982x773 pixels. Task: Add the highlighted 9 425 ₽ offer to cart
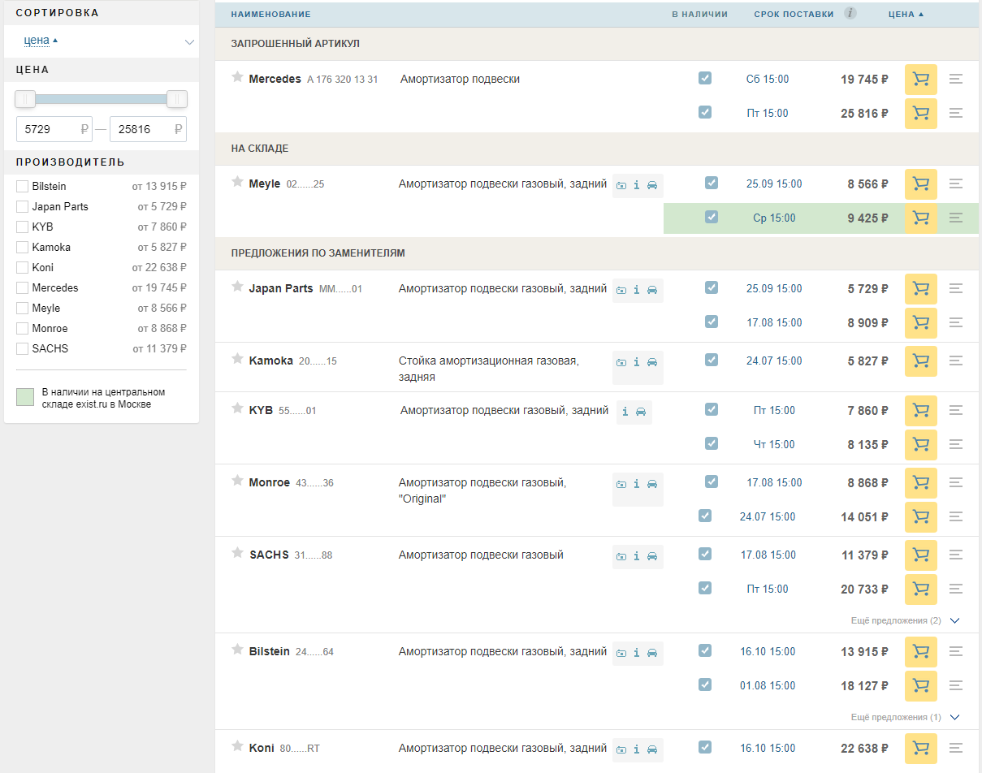click(x=920, y=218)
